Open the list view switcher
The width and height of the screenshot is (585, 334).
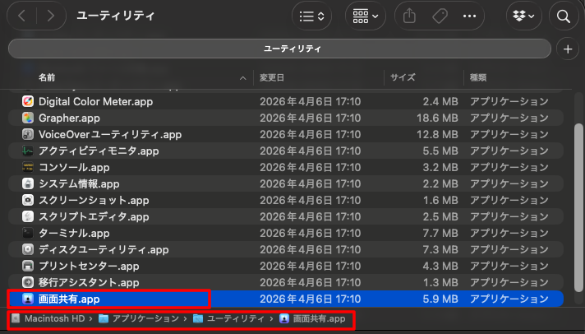tap(311, 16)
